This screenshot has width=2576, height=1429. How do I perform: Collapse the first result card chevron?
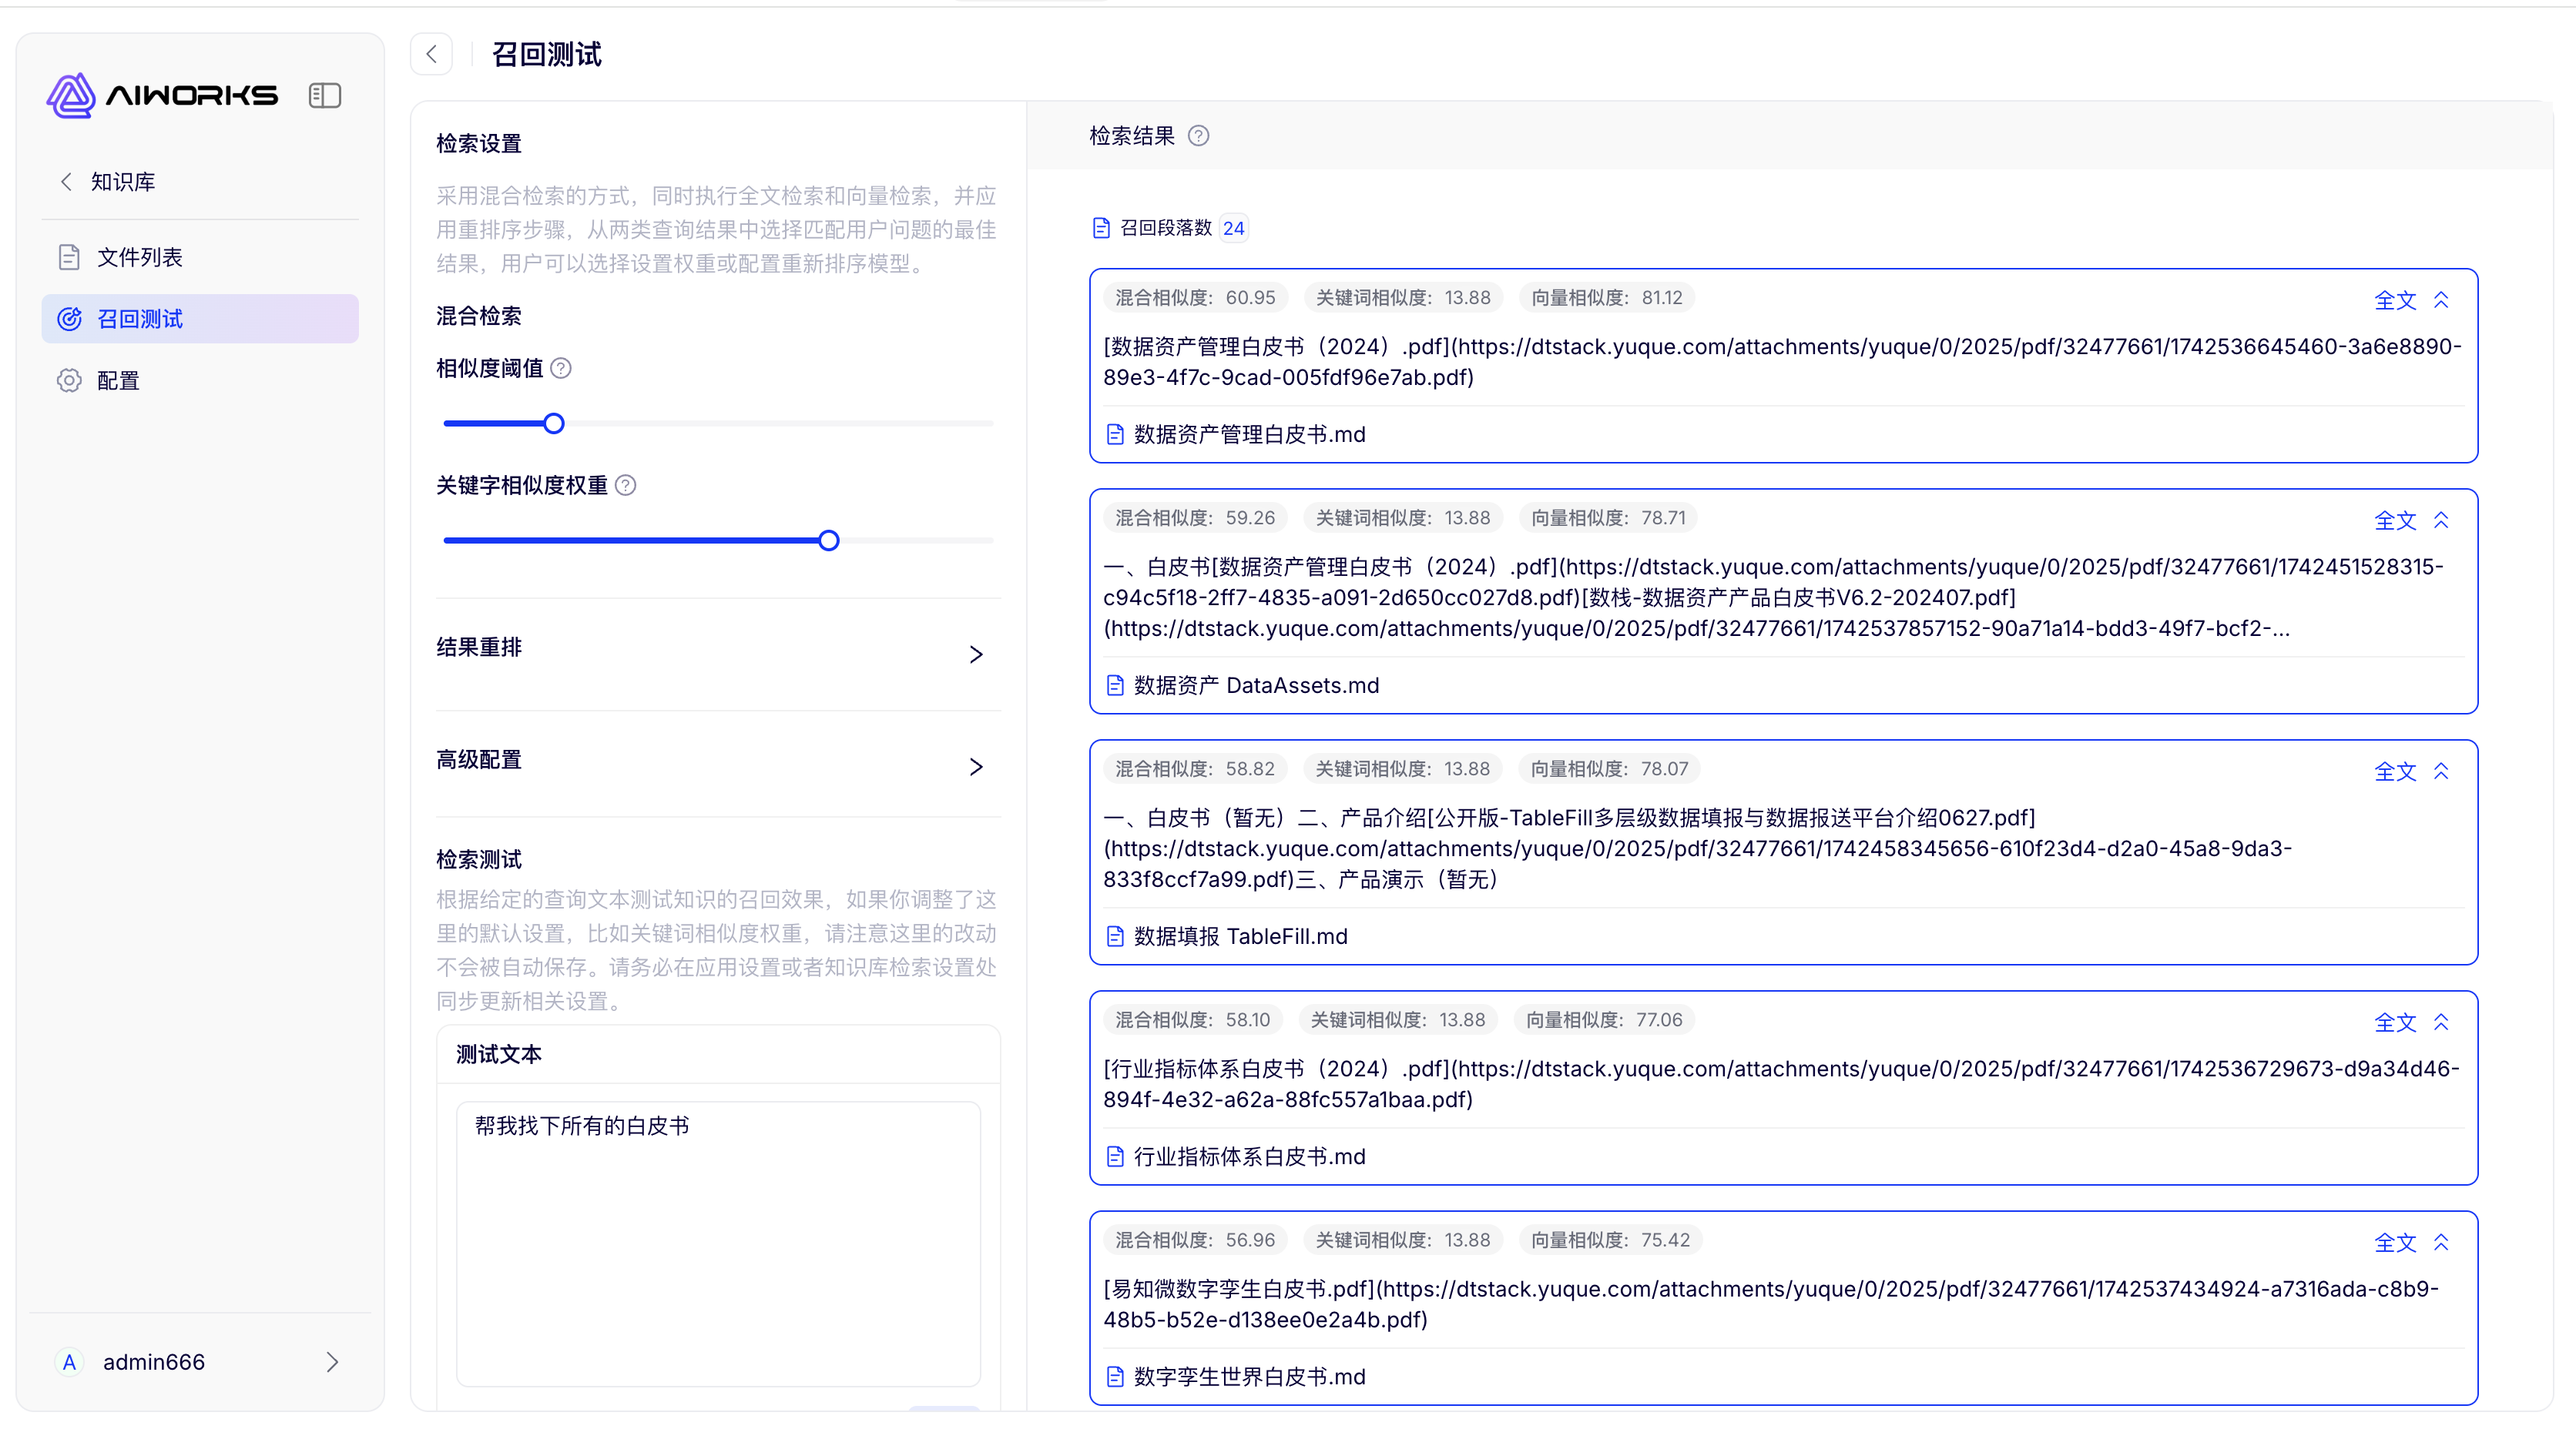[x=2441, y=300]
